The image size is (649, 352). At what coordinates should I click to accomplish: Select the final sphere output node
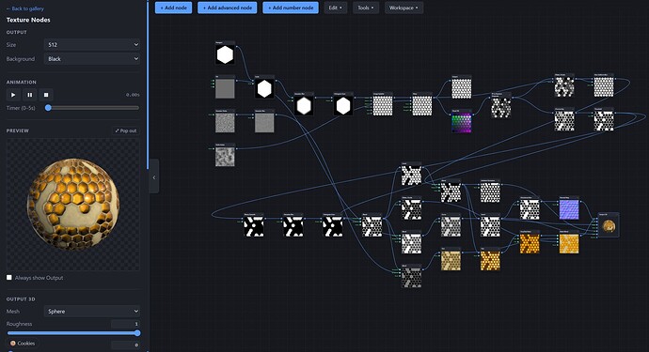pos(609,225)
